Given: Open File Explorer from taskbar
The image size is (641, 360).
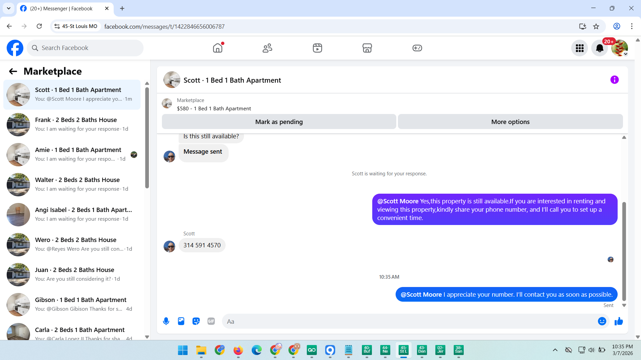Looking at the screenshot, I should pos(201,350).
